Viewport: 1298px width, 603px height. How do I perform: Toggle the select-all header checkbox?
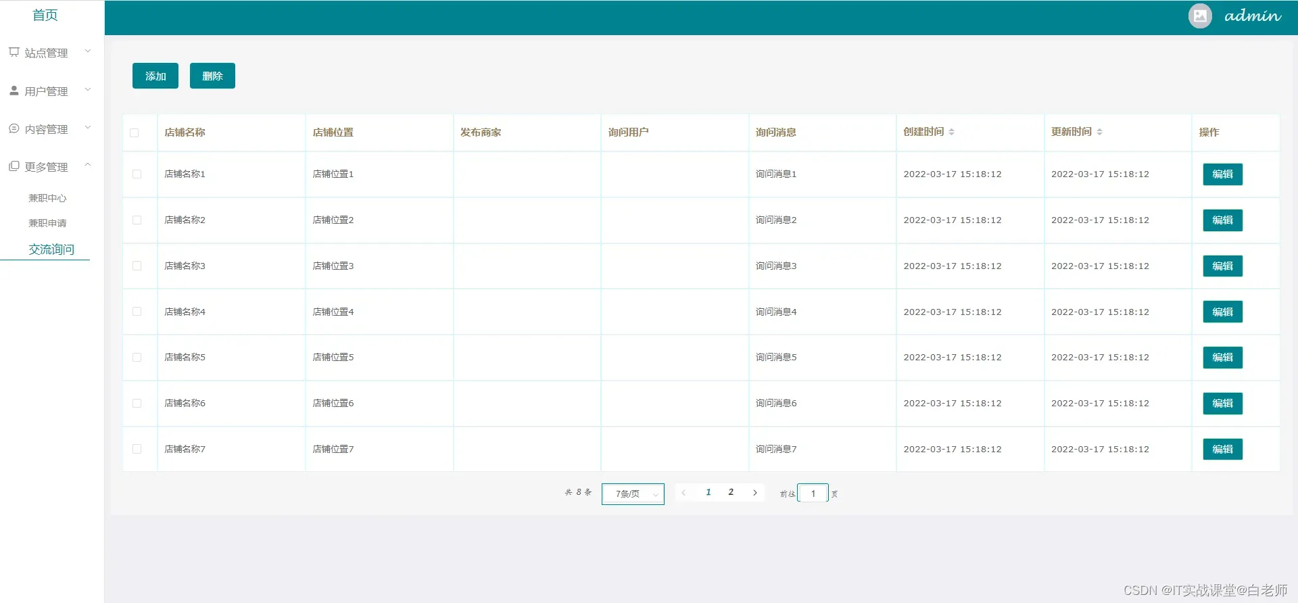click(135, 132)
